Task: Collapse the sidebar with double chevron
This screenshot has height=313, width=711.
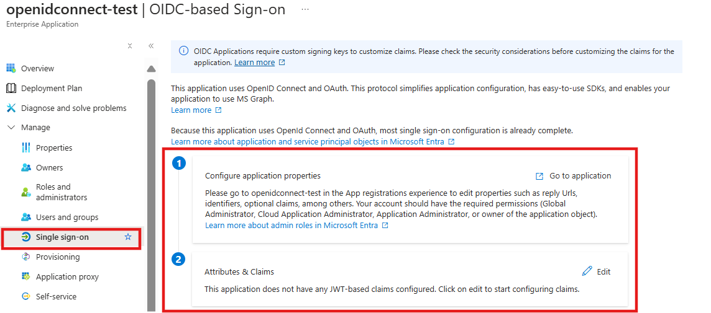Action: click(151, 46)
